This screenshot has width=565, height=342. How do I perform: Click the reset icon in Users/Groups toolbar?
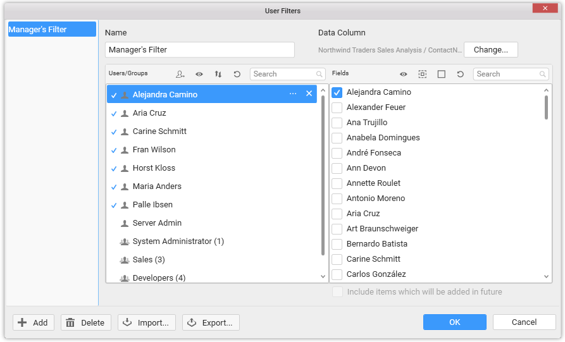pyautogui.click(x=237, y=74)
